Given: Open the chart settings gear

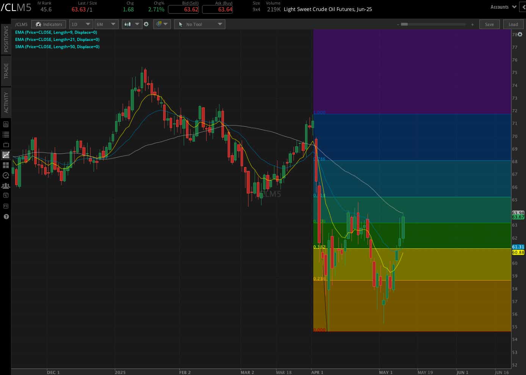Looking at the screenshot, I should (x=146, y=24).
